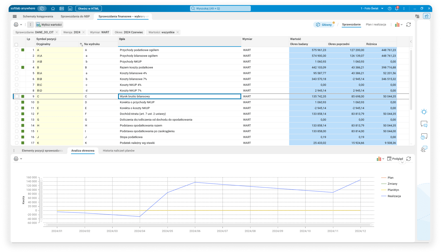Open the notifications bell icon
The image size is (441, 252).
(397, 9)
